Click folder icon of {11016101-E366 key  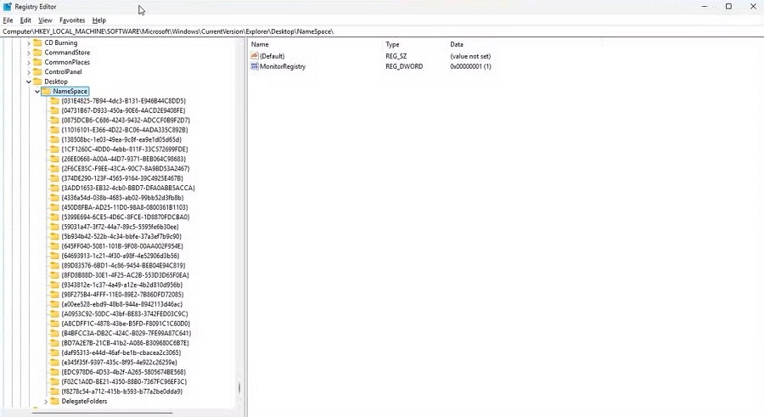54,130
